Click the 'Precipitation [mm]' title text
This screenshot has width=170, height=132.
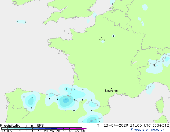coord(17,126)
